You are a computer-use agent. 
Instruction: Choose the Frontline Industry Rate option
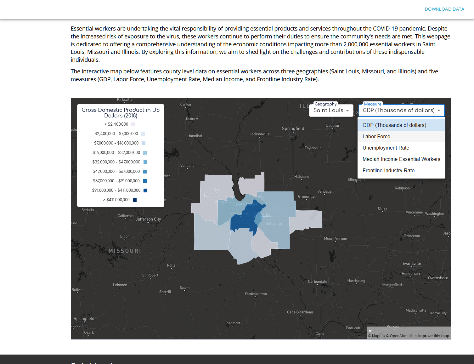388,170
